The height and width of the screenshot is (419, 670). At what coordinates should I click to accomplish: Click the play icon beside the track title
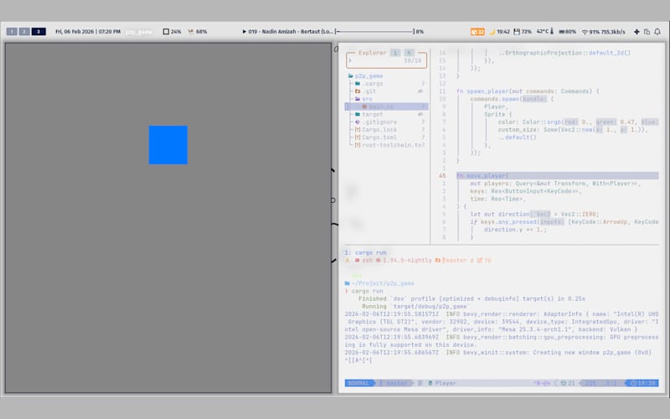click(x=244, y=32)
